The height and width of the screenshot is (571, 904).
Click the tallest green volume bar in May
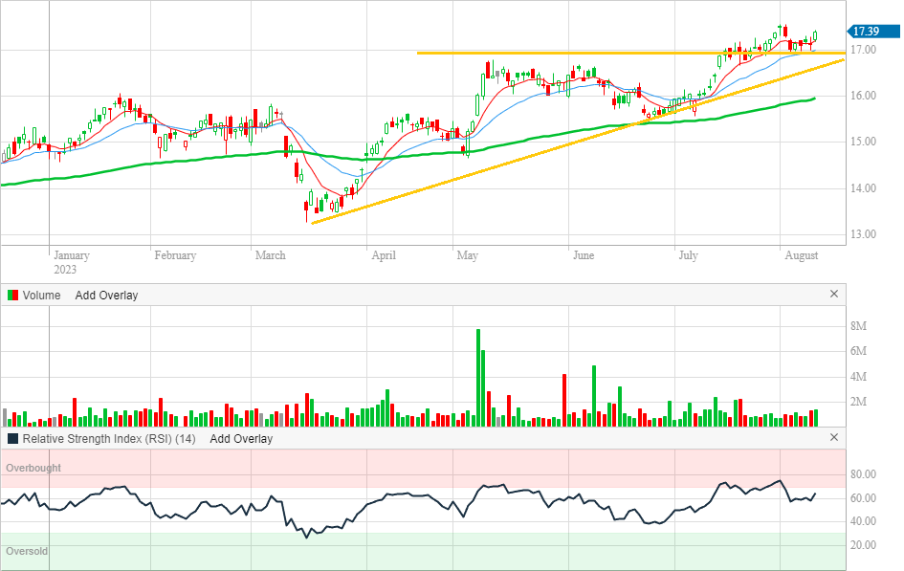click(477, 378)
